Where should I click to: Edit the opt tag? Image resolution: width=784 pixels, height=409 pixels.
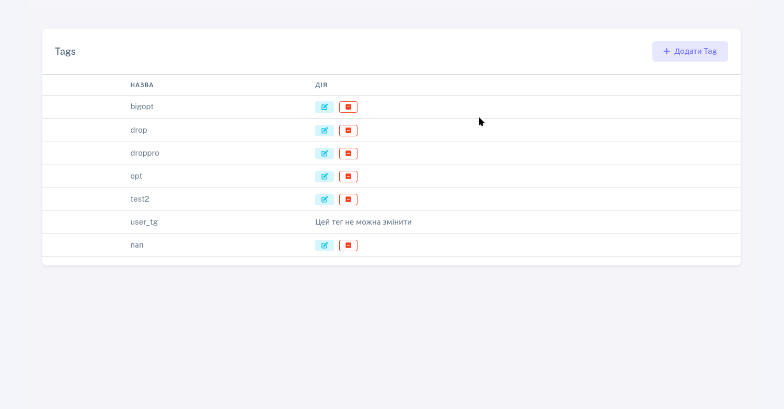pyautogui.click(x=324, y=177)
